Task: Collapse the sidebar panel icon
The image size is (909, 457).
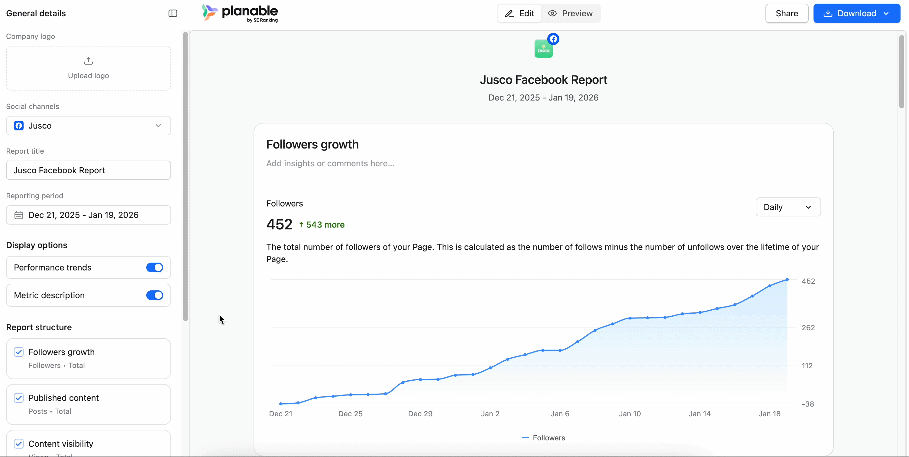Action: pyautogui.click(x=173, y=13)
